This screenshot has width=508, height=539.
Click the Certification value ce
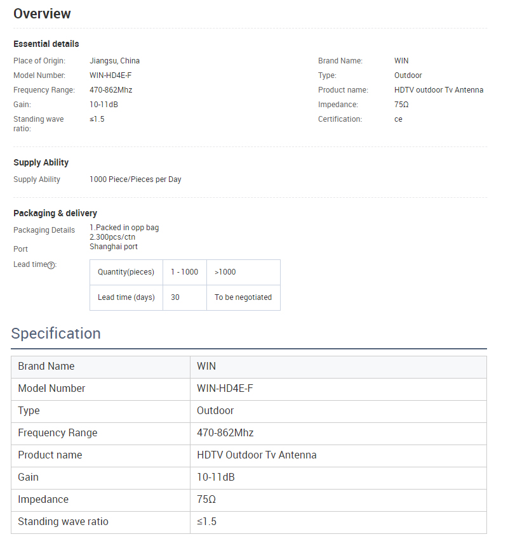pos(398,119)
